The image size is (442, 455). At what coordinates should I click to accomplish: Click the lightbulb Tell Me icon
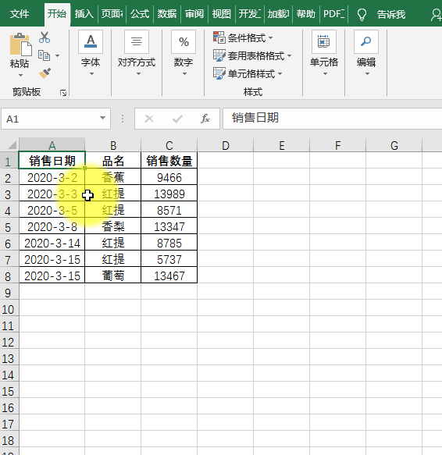pos(362,14)
